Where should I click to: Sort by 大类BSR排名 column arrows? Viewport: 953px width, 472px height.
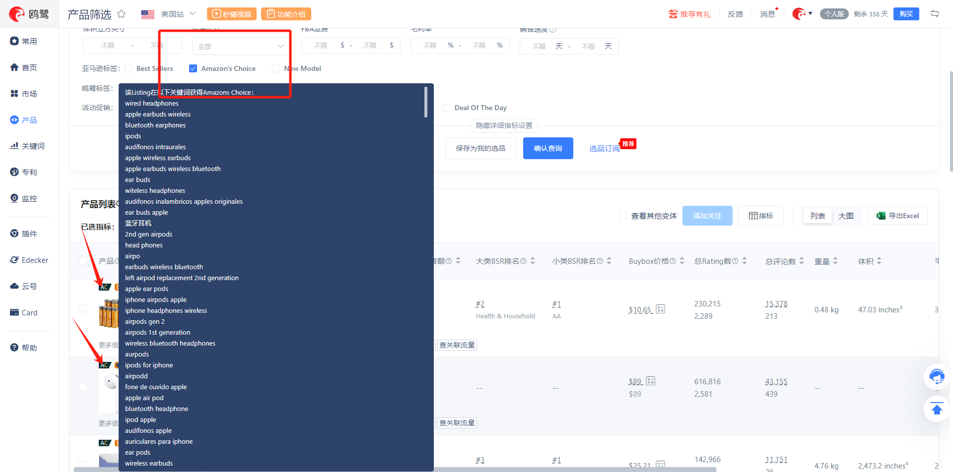[533, 261]
